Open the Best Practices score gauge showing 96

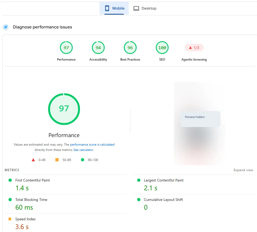130,48
